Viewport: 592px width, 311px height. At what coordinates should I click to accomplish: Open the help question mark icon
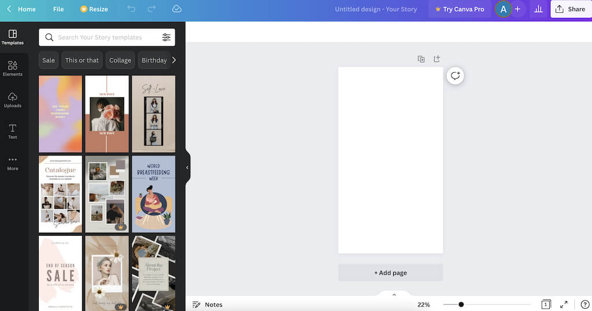(584, 305)
